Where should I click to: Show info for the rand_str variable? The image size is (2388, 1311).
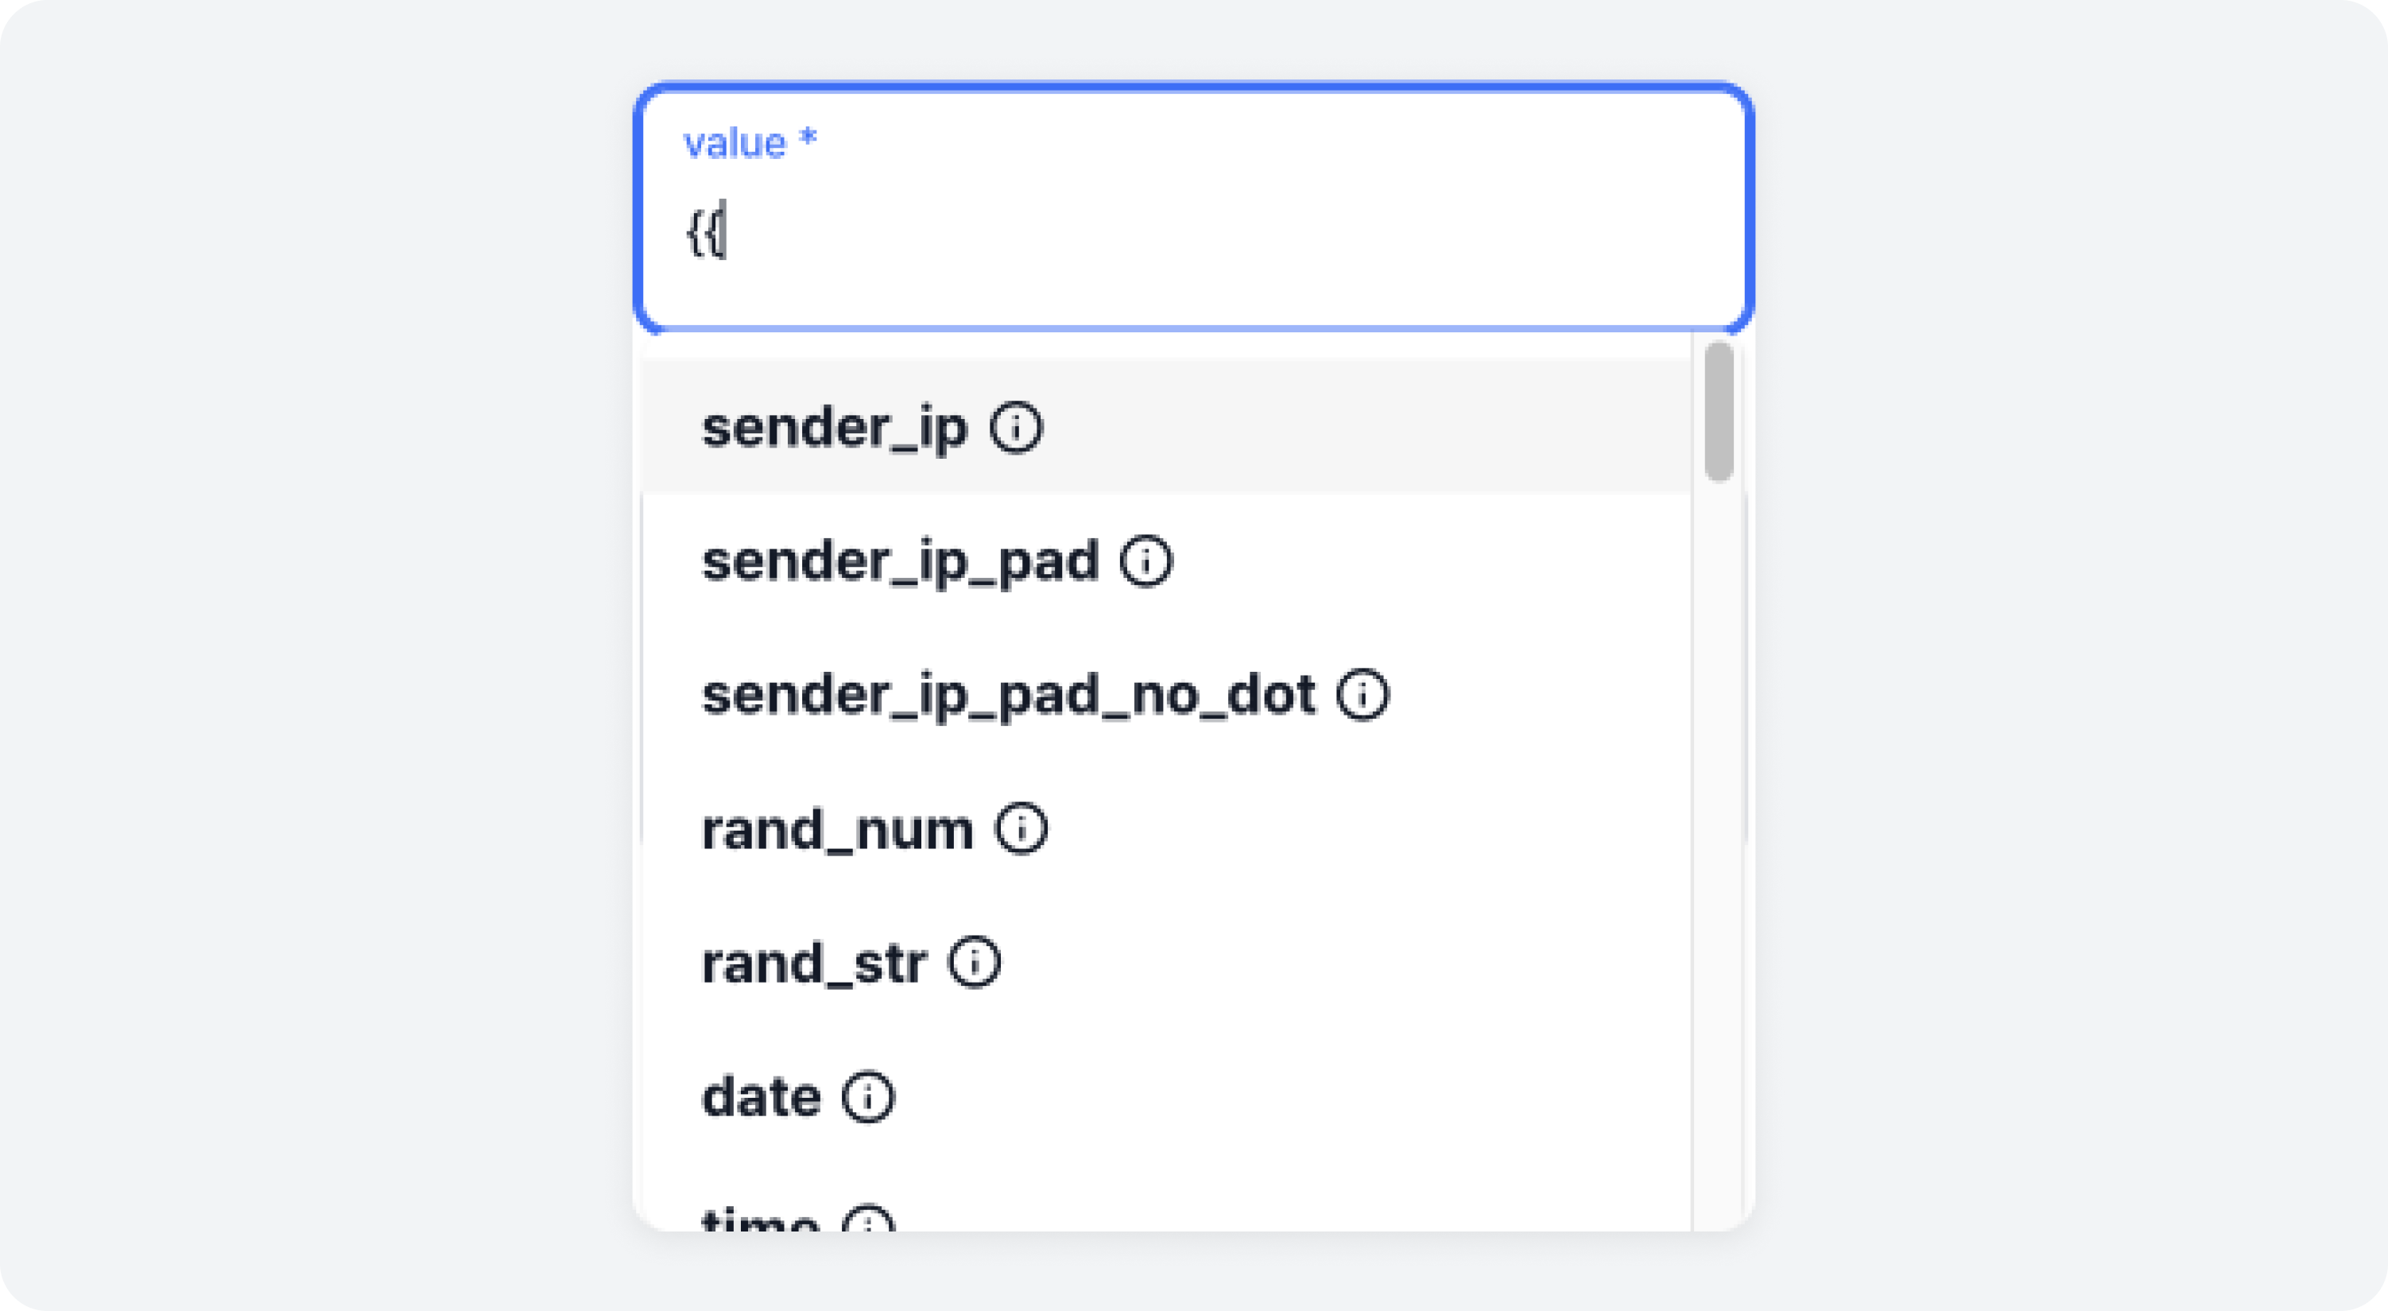click(976, 963)
